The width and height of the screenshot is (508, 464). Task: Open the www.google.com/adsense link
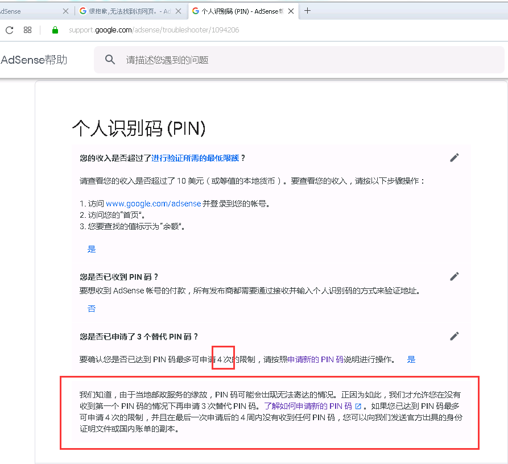(x=153, y=204)
